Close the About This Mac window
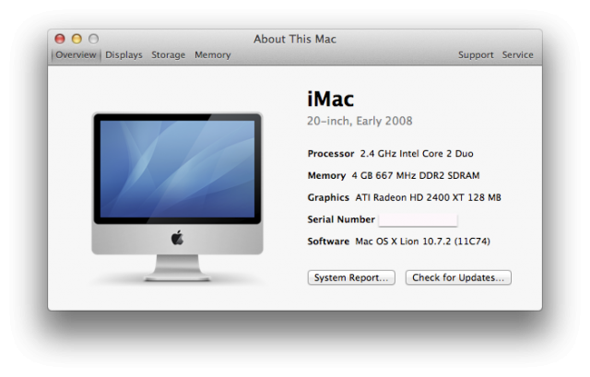 pos(60,39)
